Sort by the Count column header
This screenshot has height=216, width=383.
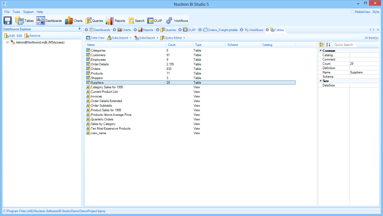(179, 45)
